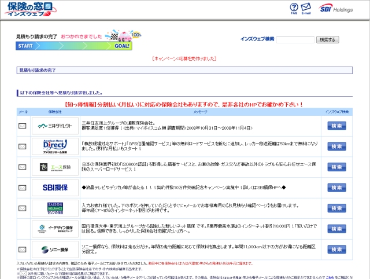Open mail icon for American Home Direct row

click(x=23, y=146)
